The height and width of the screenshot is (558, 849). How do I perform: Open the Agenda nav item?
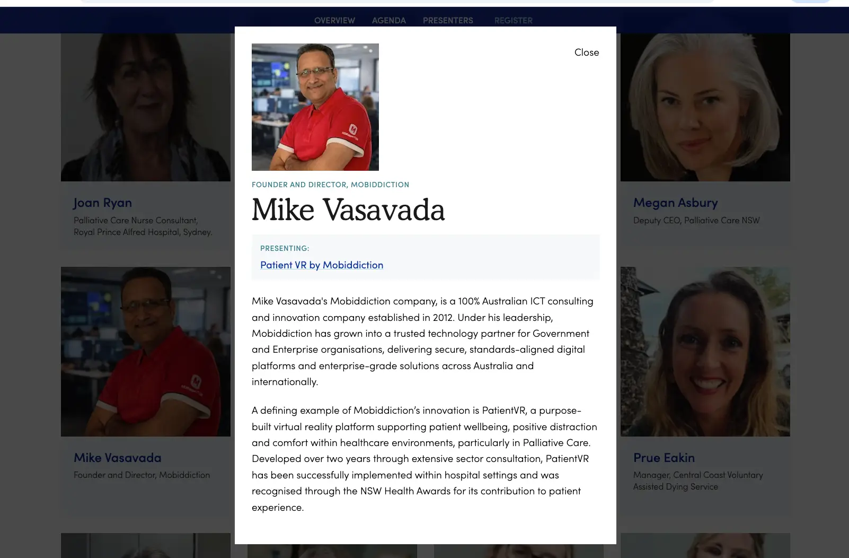coord(389,21)
